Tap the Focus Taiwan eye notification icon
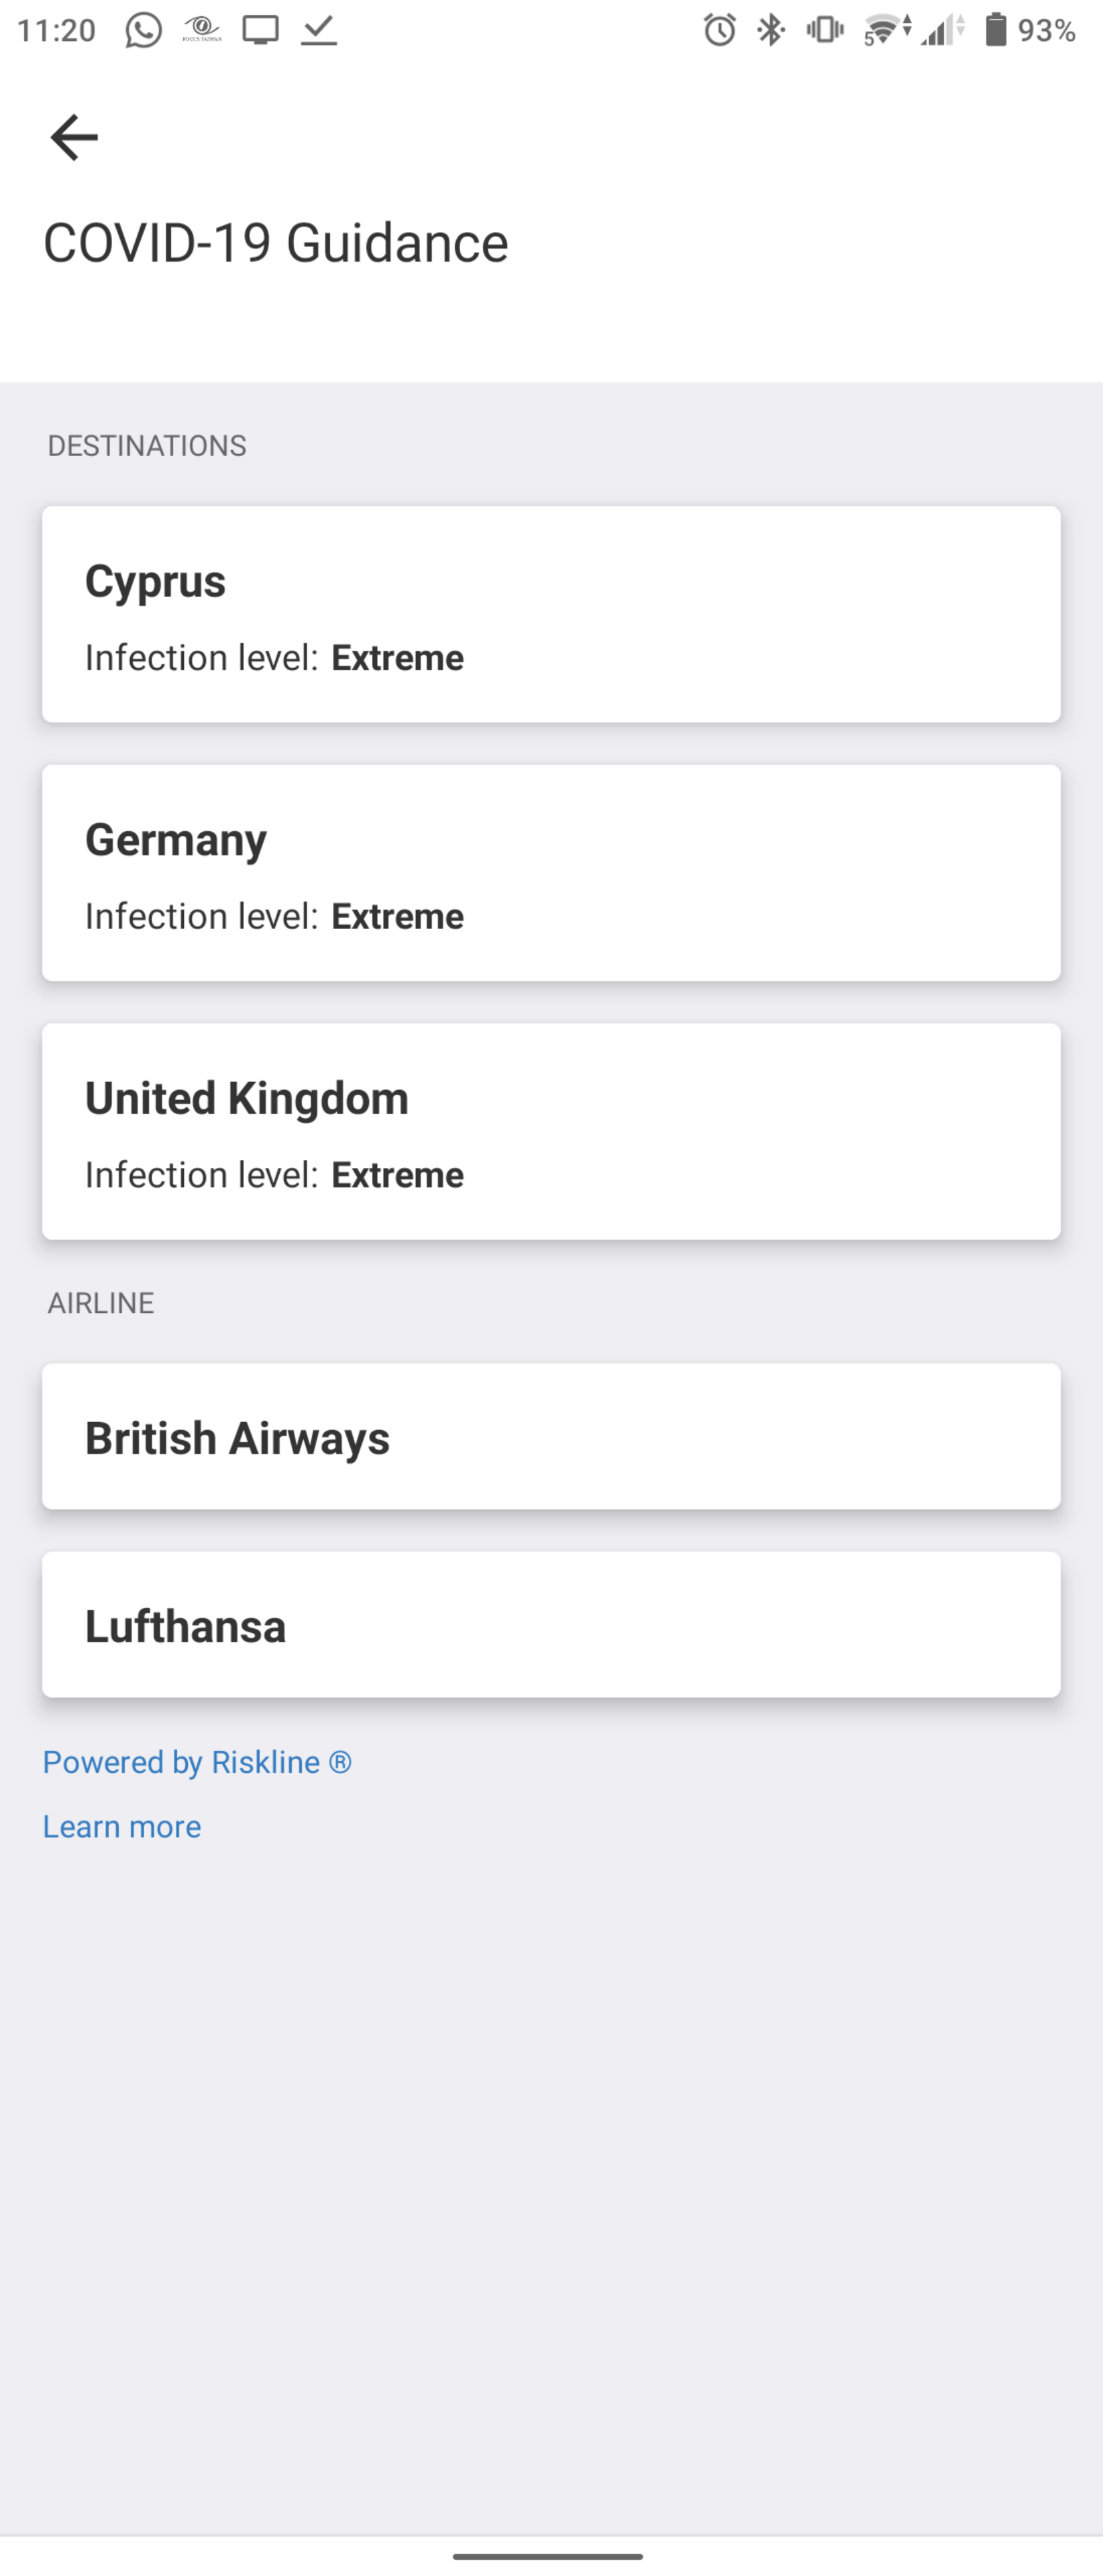The height and width of the screenshot is (2576, 1103). coord(202,30)
